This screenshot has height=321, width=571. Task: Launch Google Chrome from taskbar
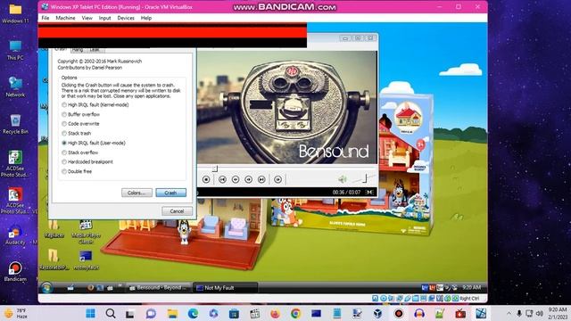(295, 313)
